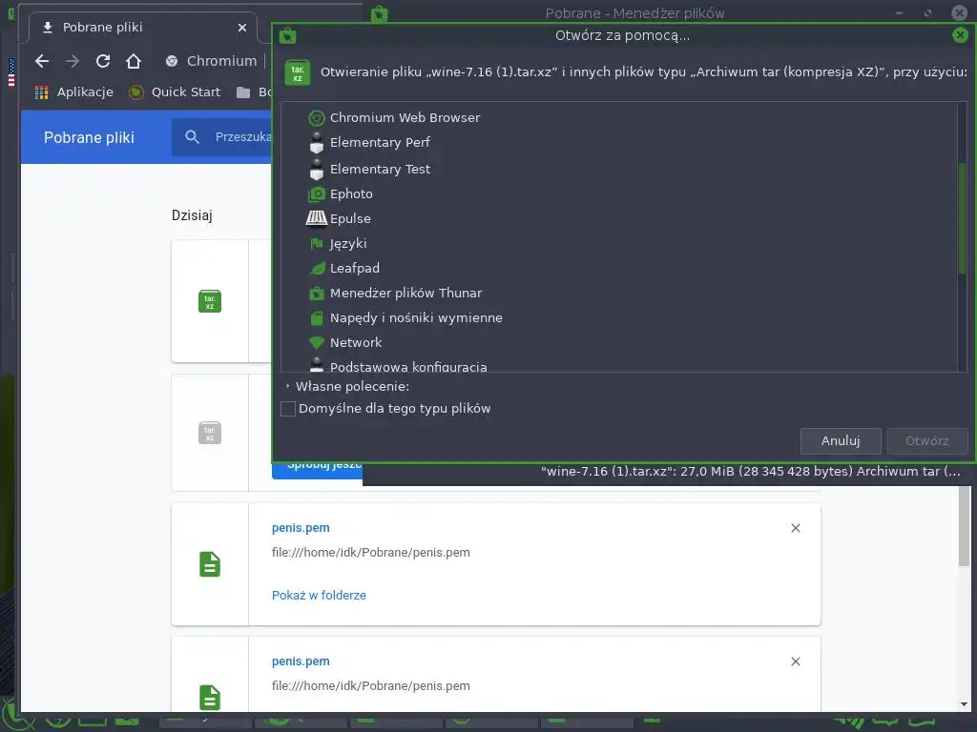Viewport: 977px width, 732px height.
Task: Click the green tar.xz download icon
Action: [x=210, y=301]
